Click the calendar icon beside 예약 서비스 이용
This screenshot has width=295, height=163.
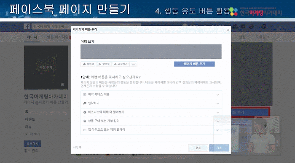pyautogui.click(x=85, y=95)
